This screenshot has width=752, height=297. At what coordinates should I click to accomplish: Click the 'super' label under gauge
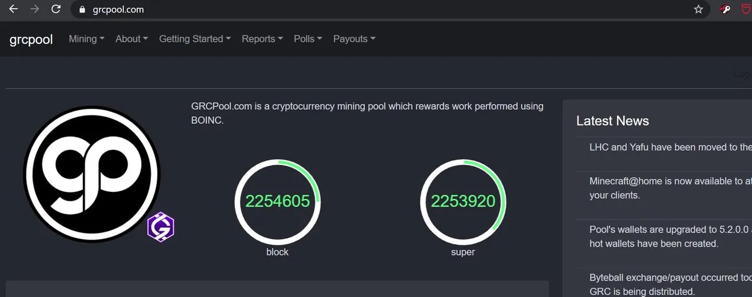point(463,252)
